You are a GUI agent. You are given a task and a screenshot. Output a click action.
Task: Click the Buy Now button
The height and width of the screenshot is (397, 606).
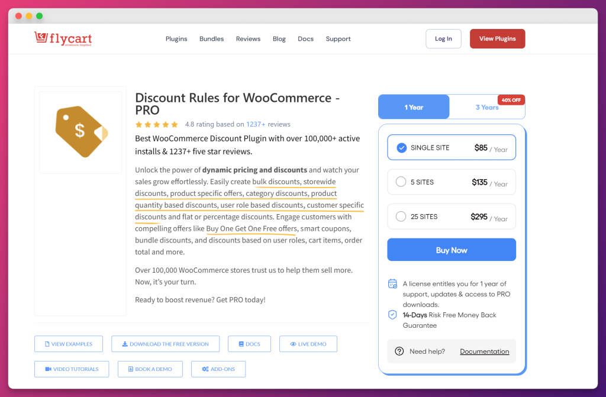pos(451,249)
